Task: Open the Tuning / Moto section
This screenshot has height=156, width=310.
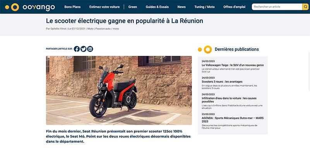Action: coord(204,7)
